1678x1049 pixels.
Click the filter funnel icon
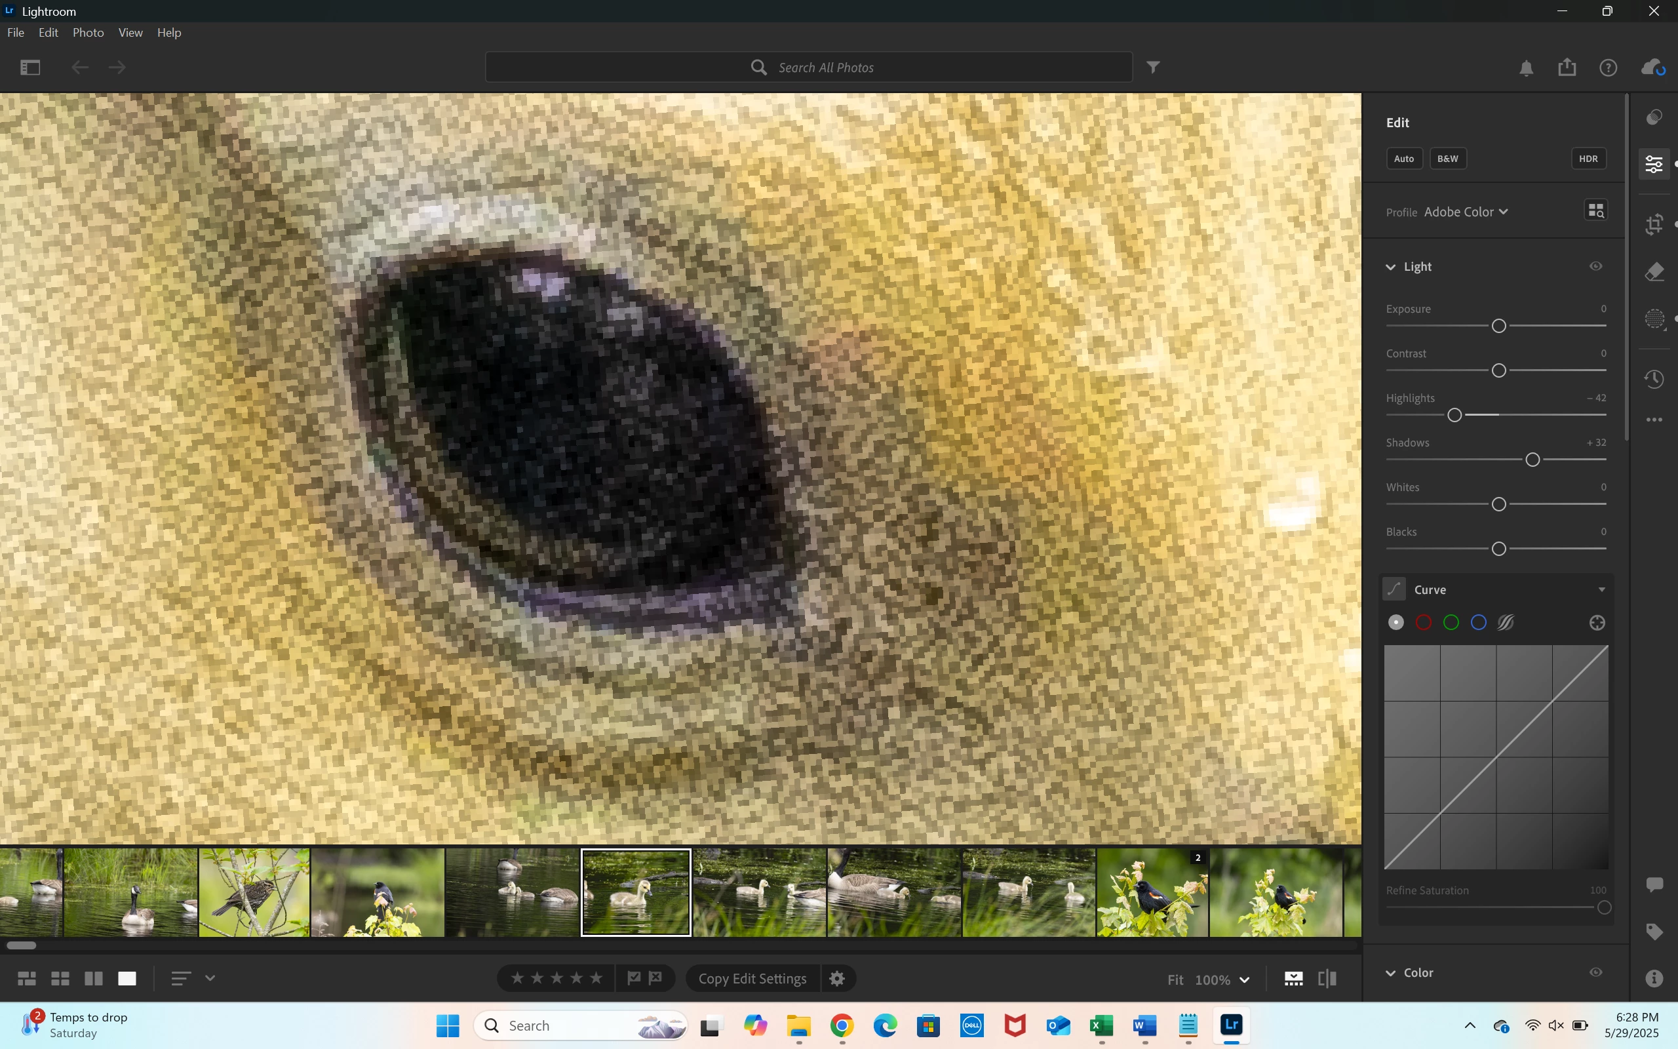pos(1153,68)
